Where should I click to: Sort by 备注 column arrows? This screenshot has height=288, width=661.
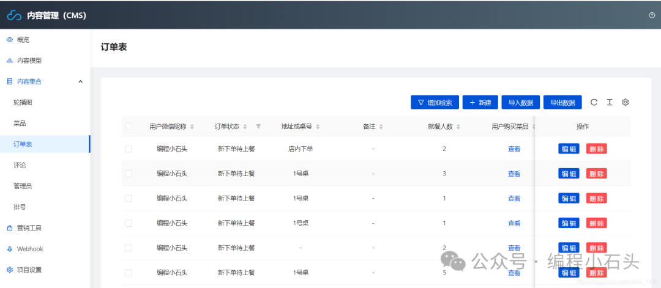[x=381, y=127]
